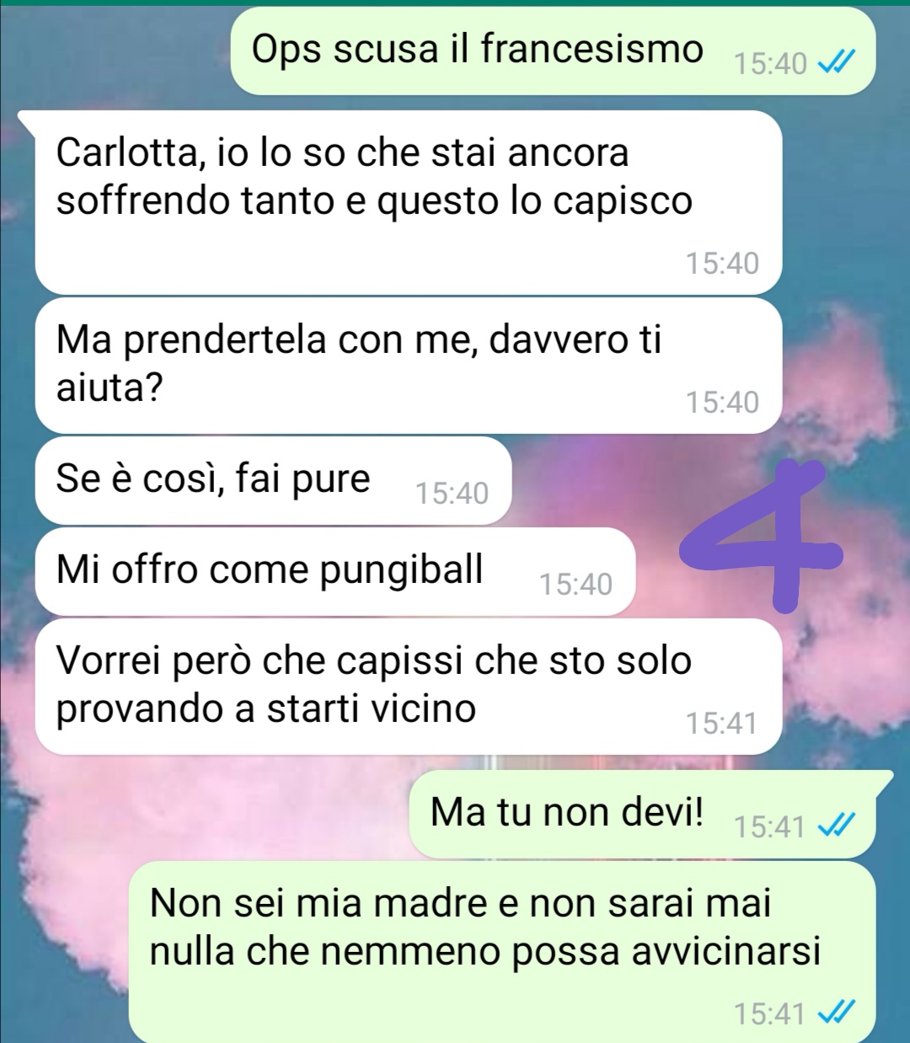Click the 15:40 timestamp next to 'fai pure'
910x1043 pixels.
click(x=452, y=493)
